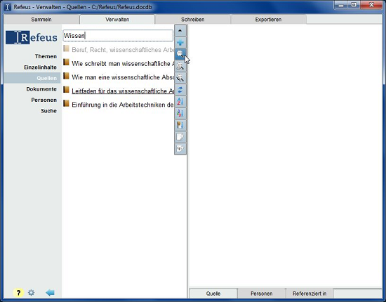The width and height of the screenshot is (386, 302).
Task: Switch to the Sammeln tab
Action: pos(41,20)
